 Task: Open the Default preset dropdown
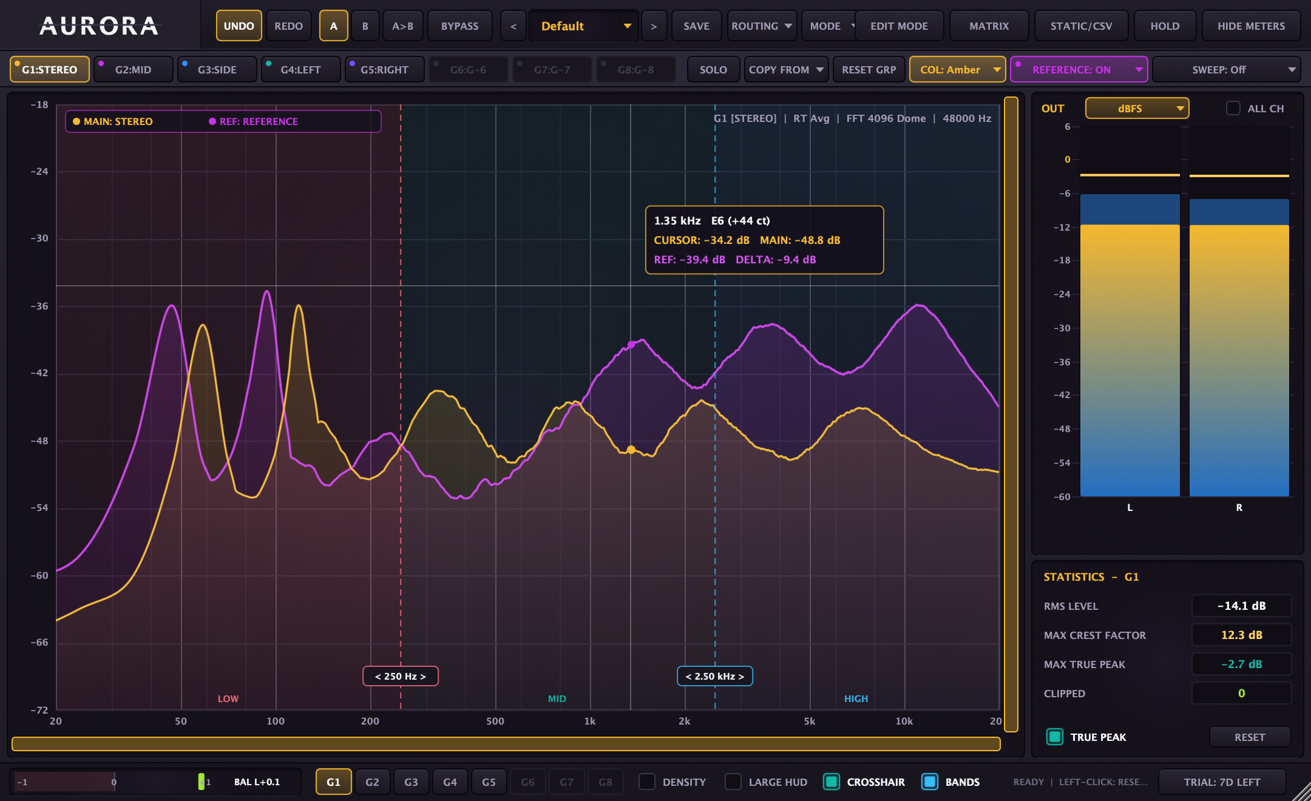pos(584,26)
